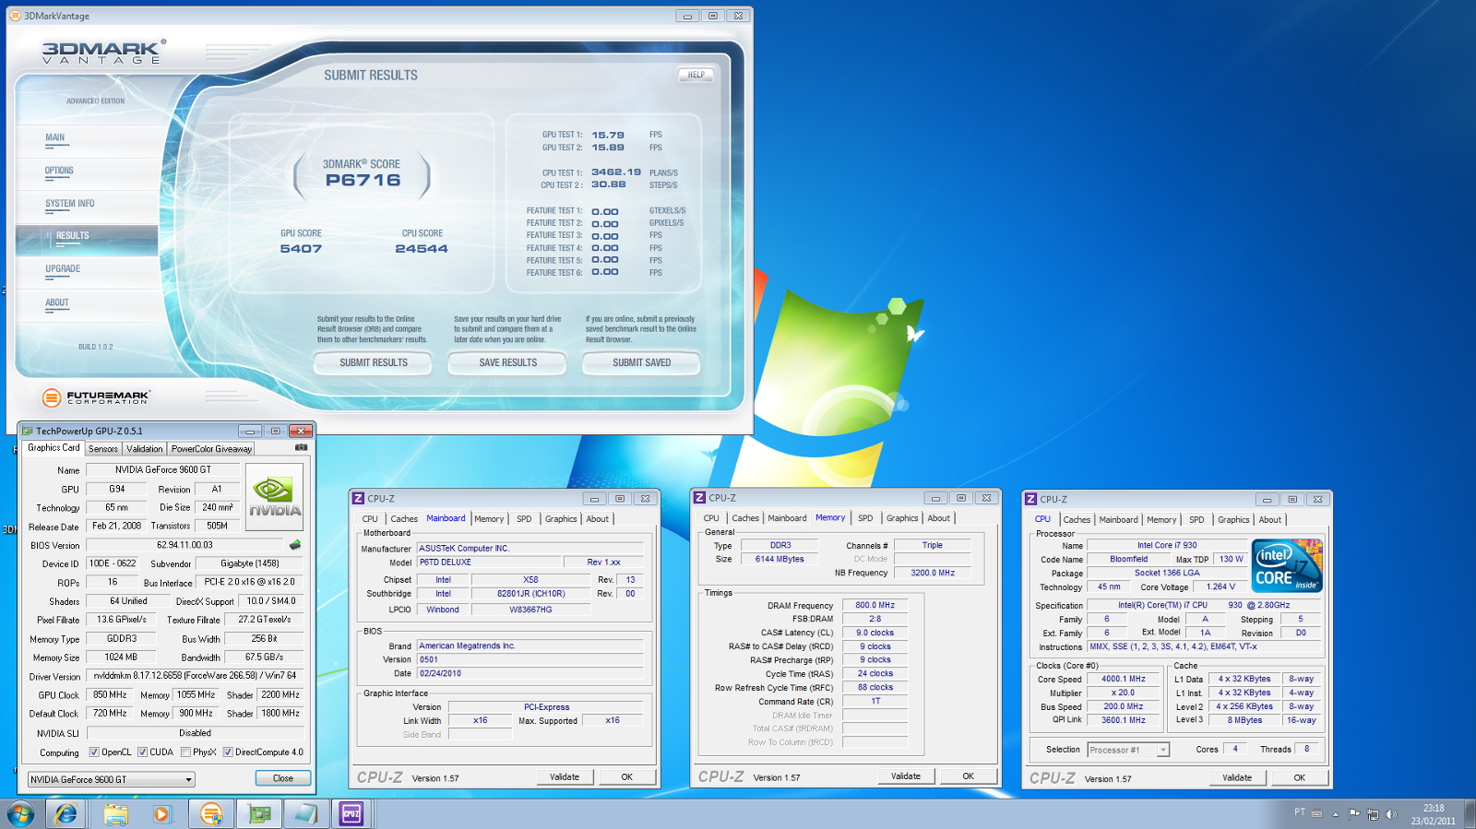The image size is (1476, 829).
Task: Open volume speaker icon in tray
Action: point(1391,814)
